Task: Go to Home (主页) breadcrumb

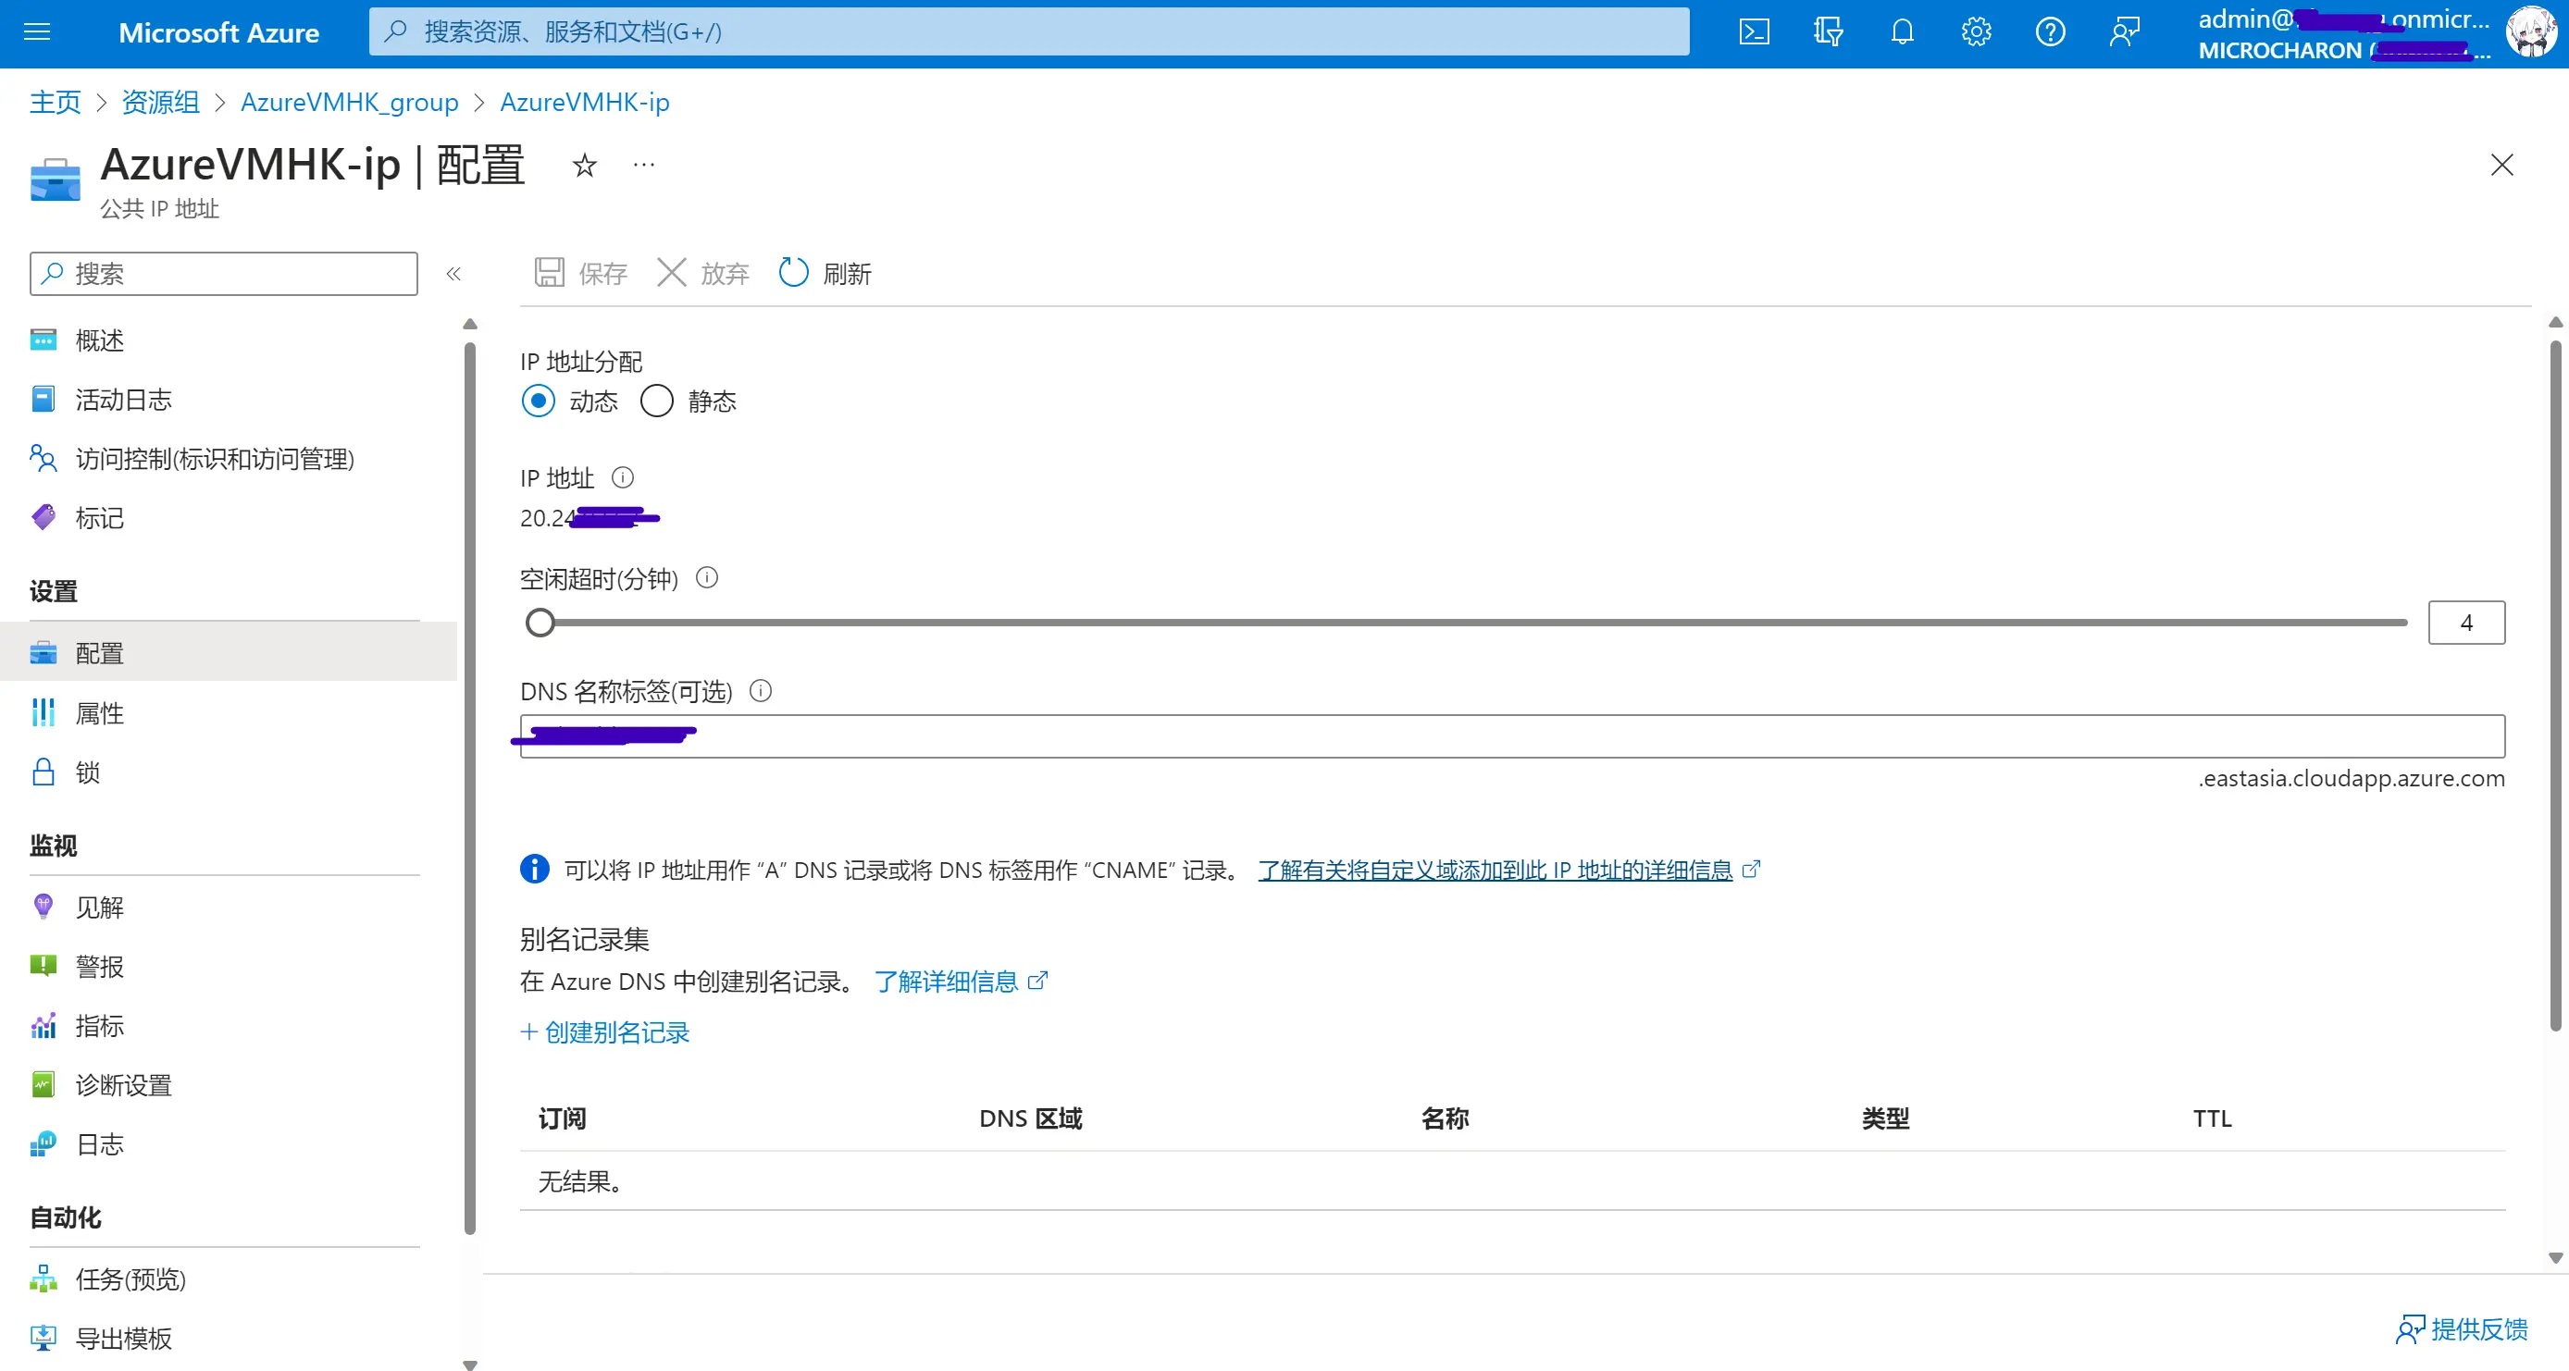Action: pos(55,102)
